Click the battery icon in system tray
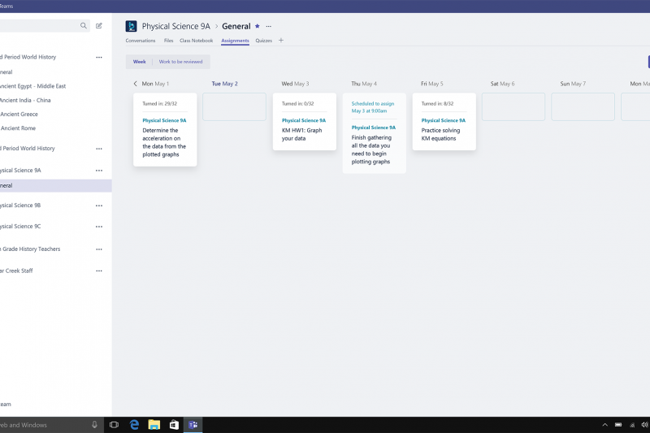This screenshot has width=650, height=433. click(618, 425)
